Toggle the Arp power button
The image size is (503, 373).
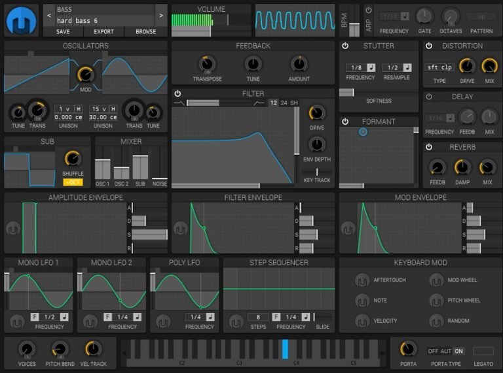click(368, 10)
